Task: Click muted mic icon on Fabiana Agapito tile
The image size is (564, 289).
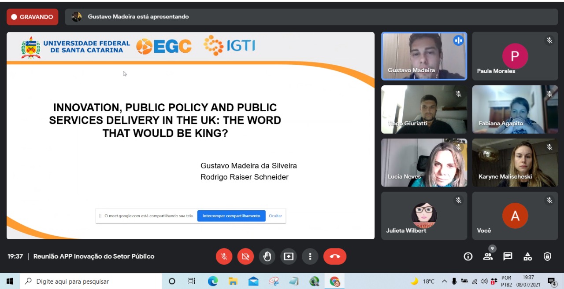Action: (x=549, y=94)
